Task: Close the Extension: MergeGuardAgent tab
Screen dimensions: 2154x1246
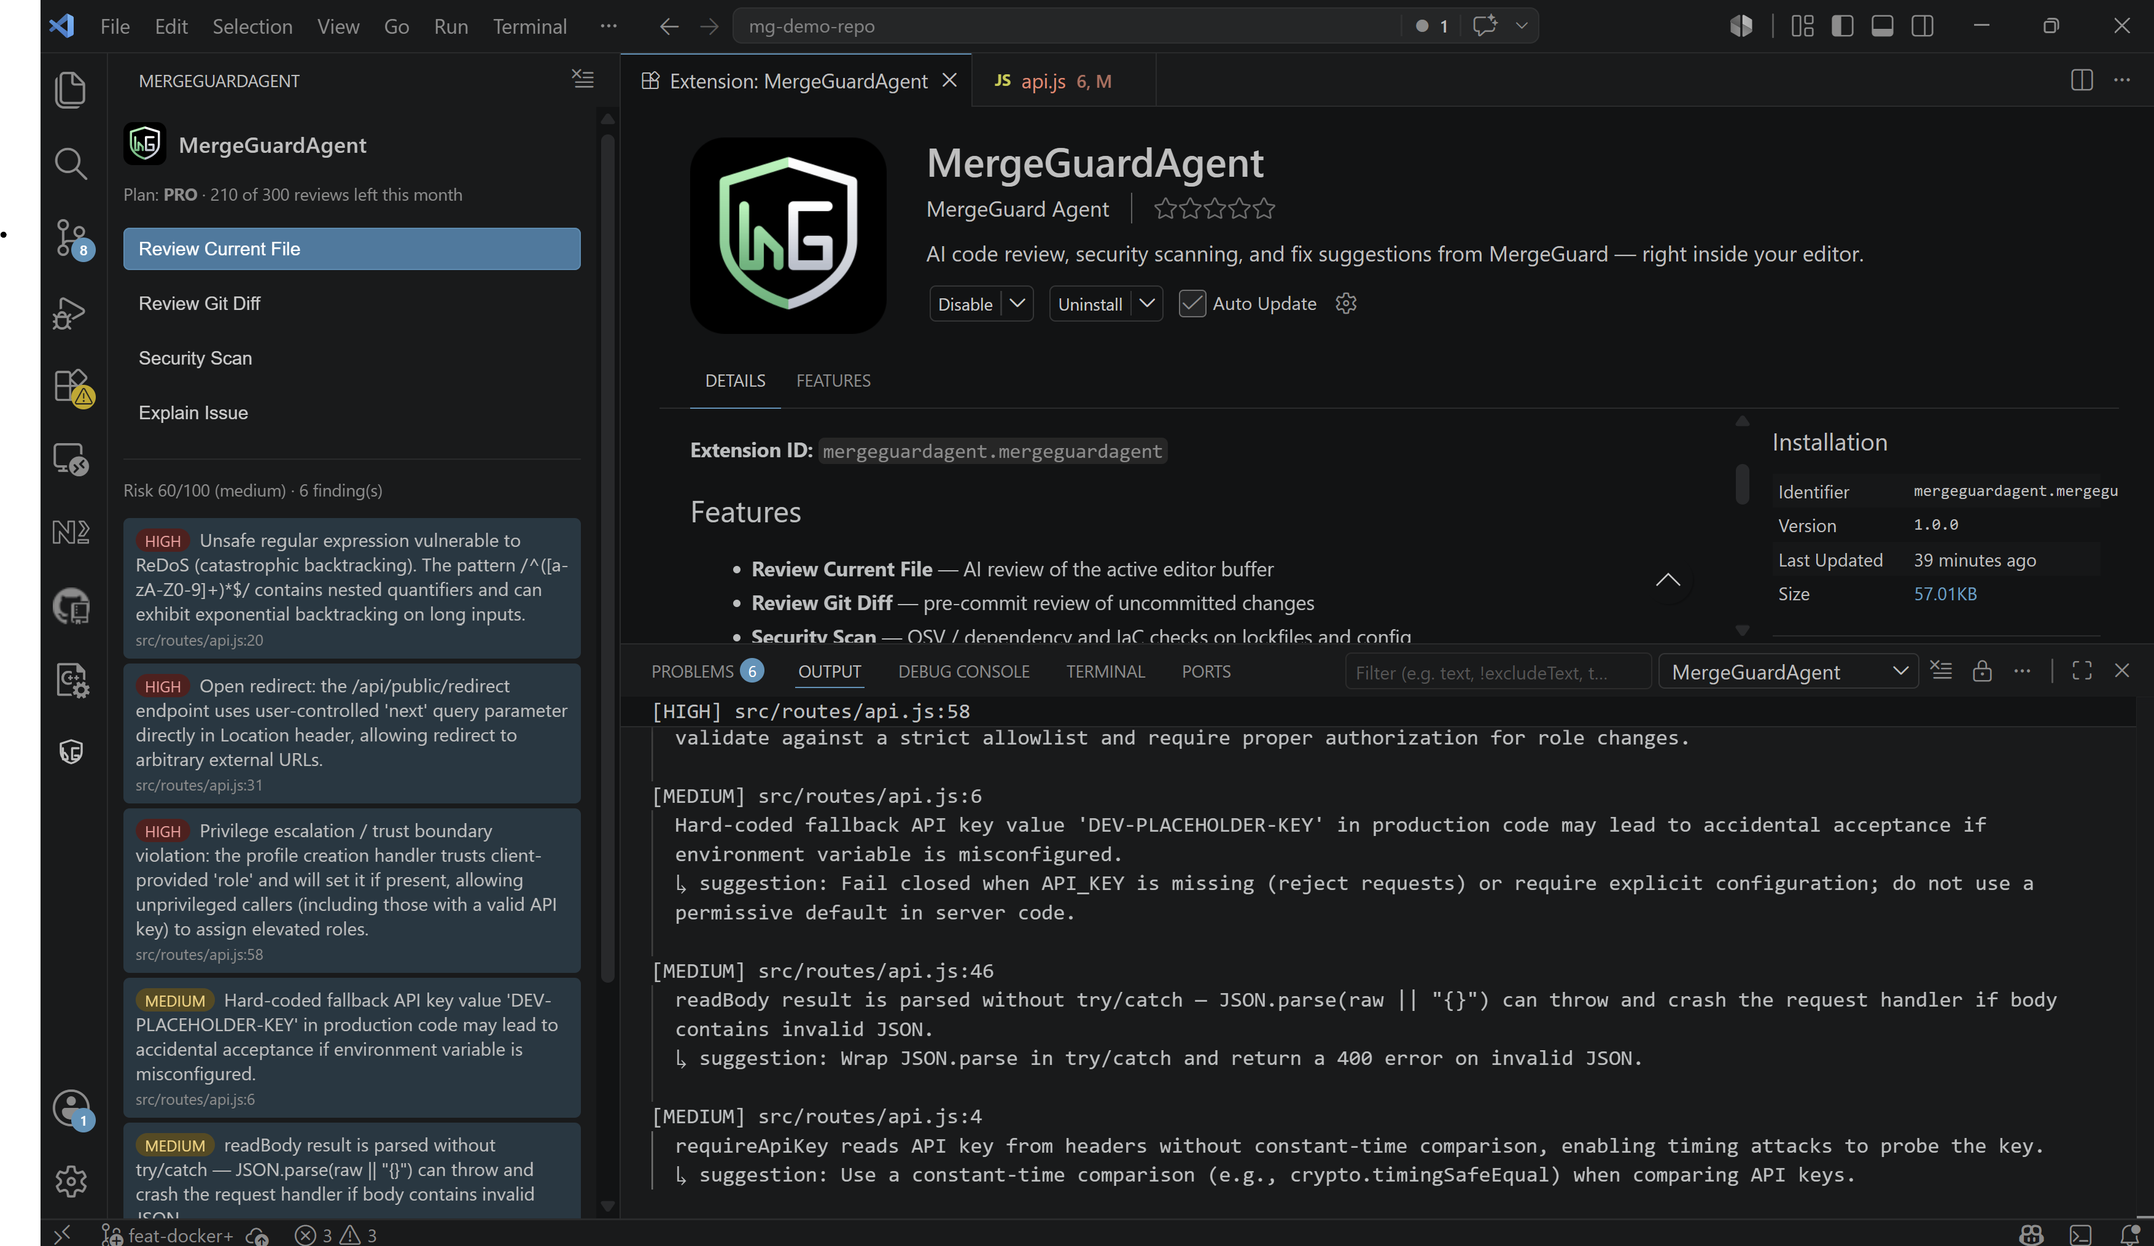Action: (949, 80)
